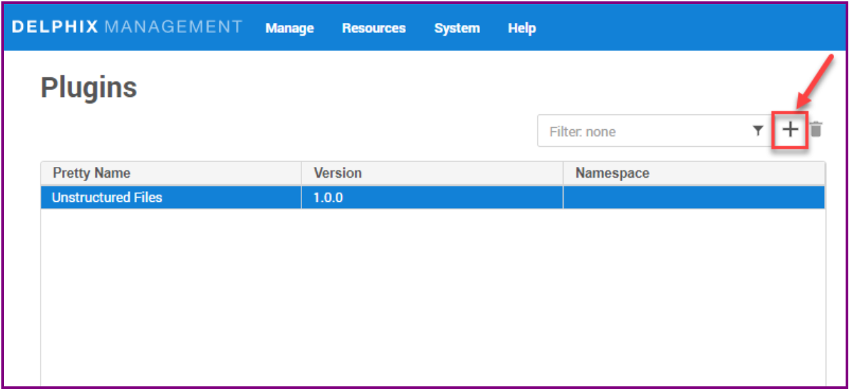
Task: Open the filter funnel dropdown
Action: 758,131
